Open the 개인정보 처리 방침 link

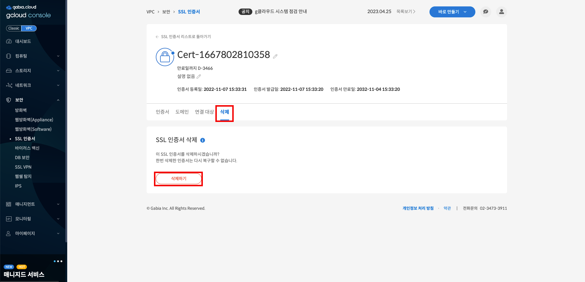tap(418, 208)
